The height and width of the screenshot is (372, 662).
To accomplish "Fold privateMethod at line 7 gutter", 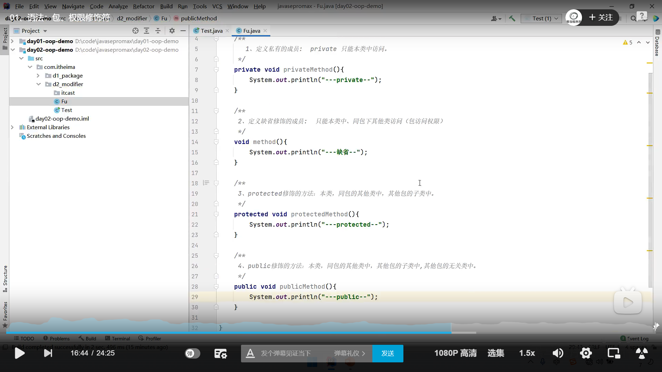I will click(x=216, y=70).
